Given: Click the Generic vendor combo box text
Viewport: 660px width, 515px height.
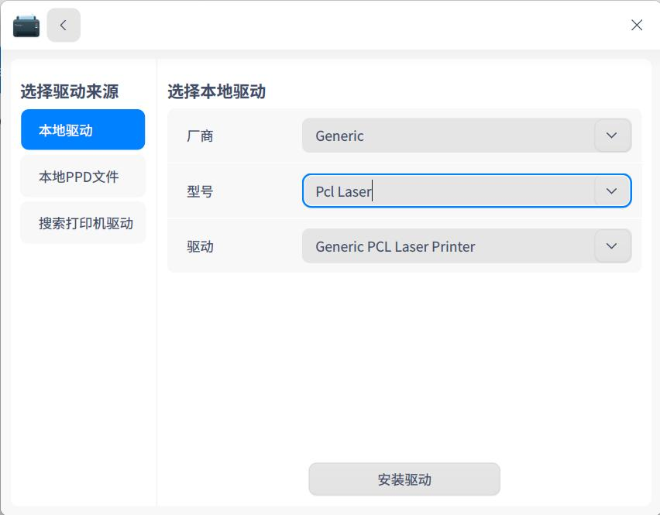Looking at the screenshot, I should pos(339,136).
